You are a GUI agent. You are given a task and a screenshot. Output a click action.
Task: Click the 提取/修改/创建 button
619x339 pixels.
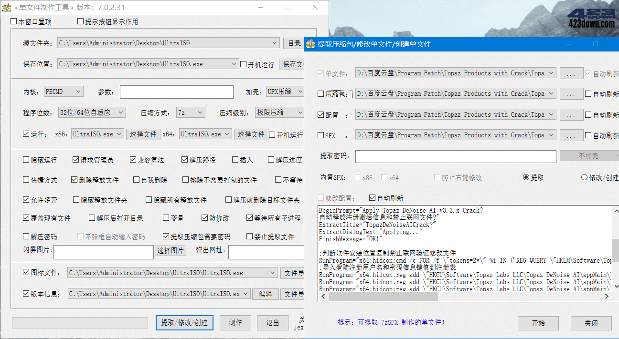(x=184, y=323)
